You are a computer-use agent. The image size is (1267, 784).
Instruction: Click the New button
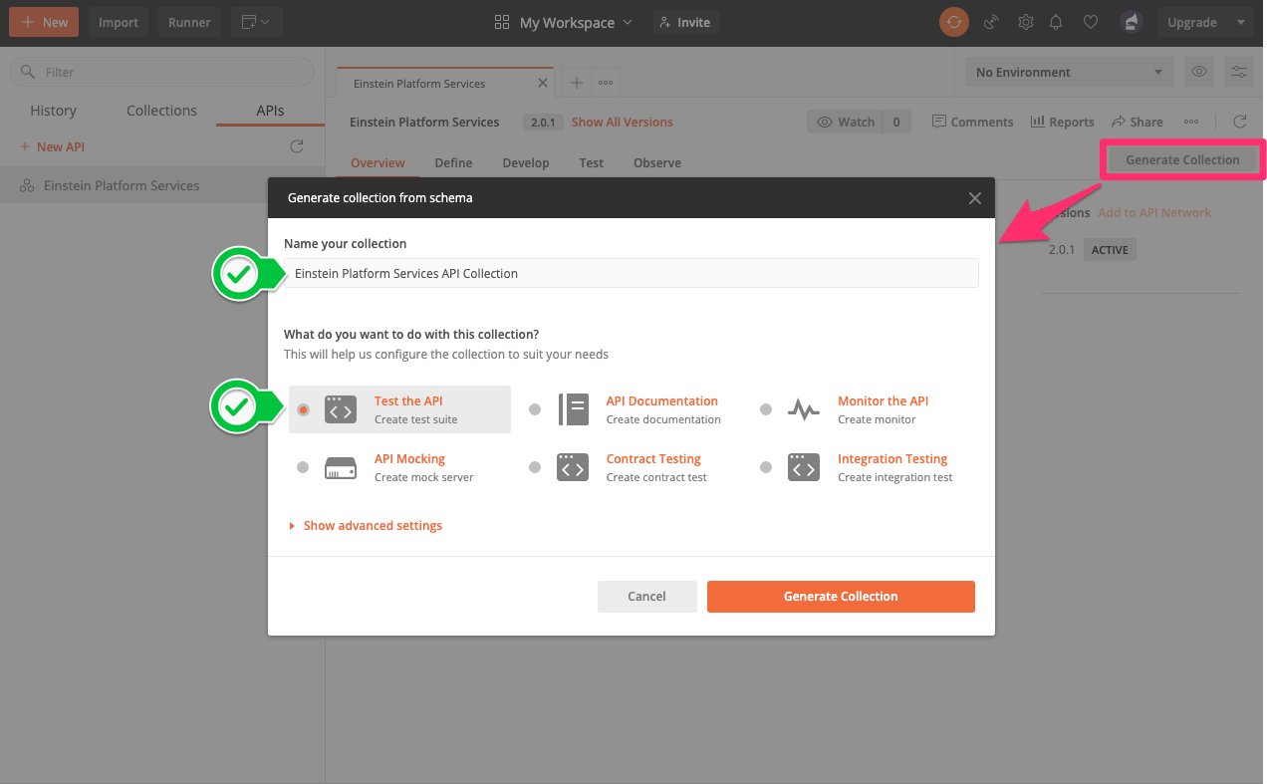coord(45,22)
